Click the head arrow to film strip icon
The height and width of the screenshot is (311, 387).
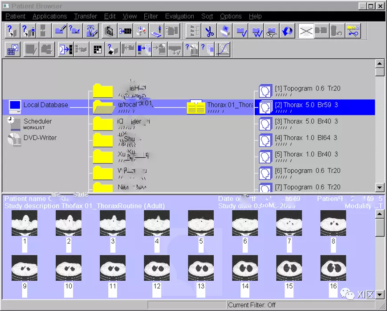65,49
